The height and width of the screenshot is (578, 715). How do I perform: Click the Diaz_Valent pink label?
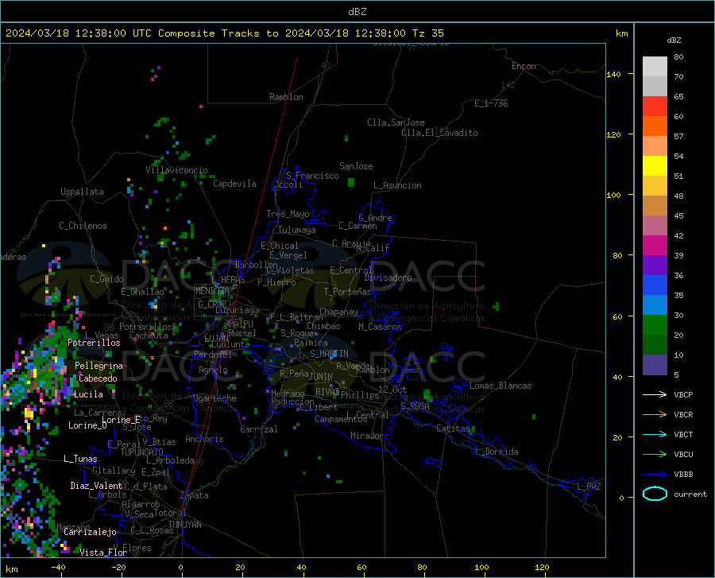pos(96,486)
